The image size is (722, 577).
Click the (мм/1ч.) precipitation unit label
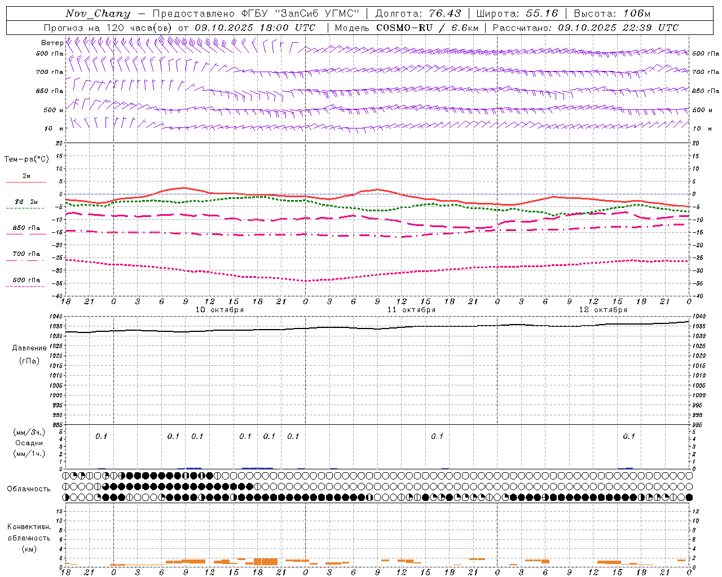29,454
